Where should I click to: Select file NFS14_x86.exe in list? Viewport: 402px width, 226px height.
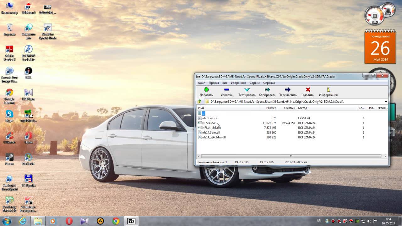(211, 128)
